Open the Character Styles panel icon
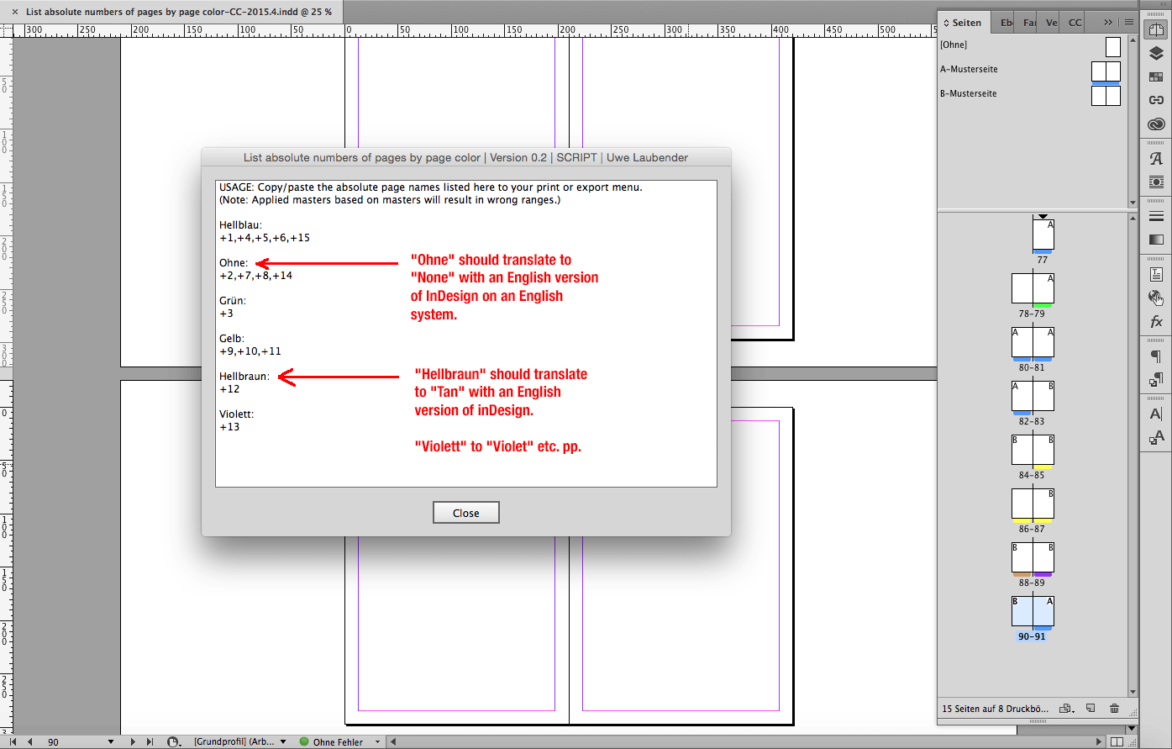Screen dimensions: 1172x749 [x=1156, y=437]
